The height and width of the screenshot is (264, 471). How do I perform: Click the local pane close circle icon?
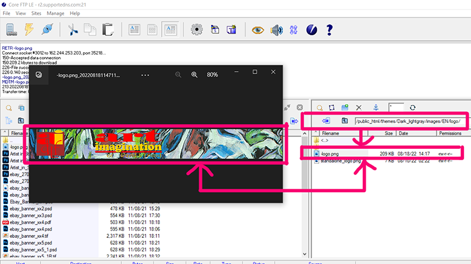300,107
